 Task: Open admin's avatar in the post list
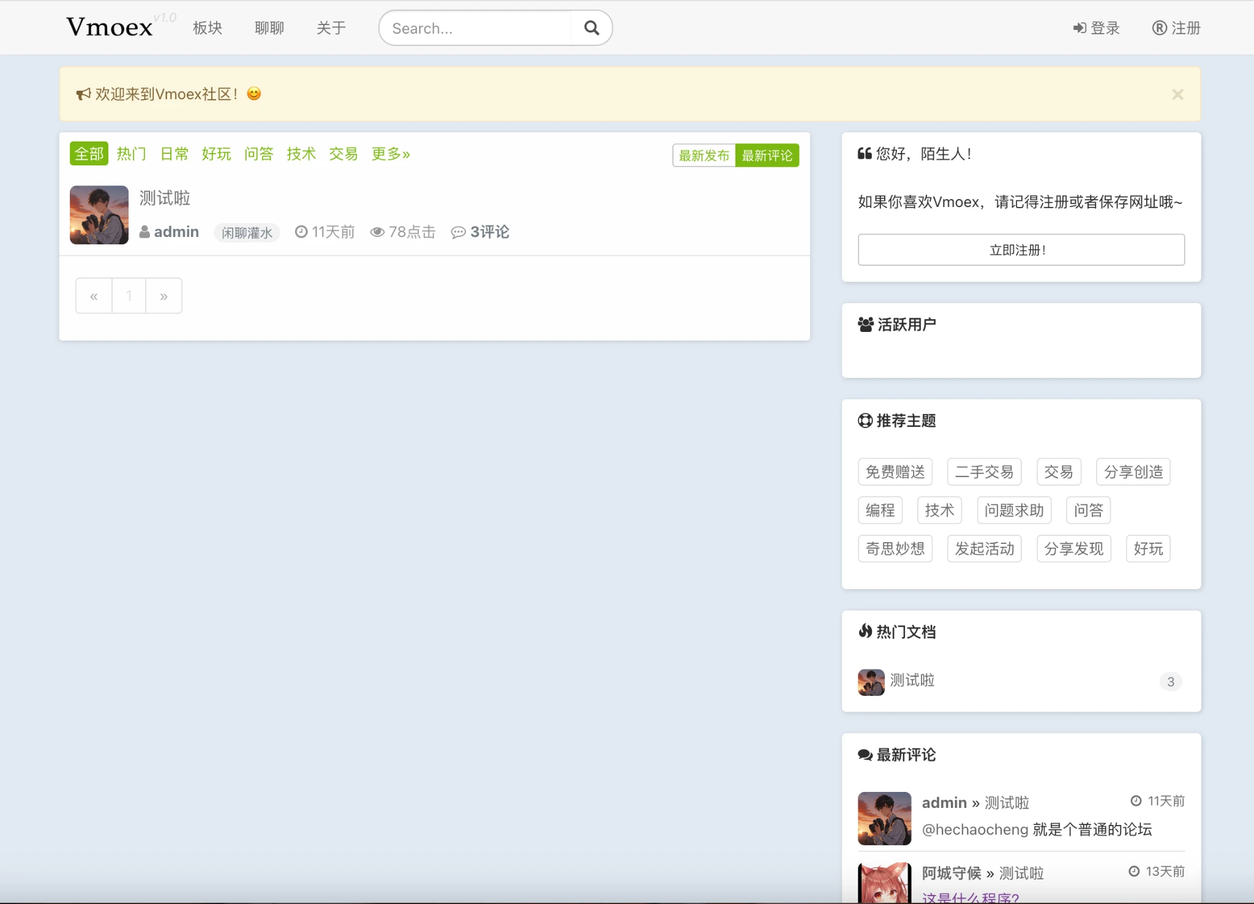(99, 215)
